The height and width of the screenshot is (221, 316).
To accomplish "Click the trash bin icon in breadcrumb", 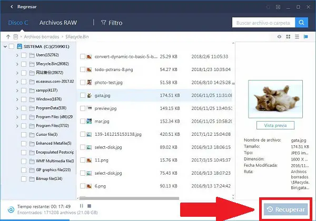I will point(15,37).
